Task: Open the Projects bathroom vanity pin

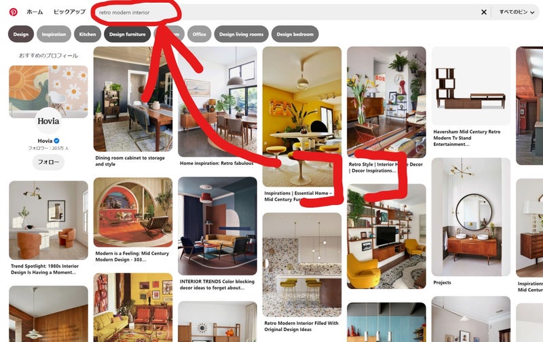Action: pyautogui.click(x=470, y=217)
